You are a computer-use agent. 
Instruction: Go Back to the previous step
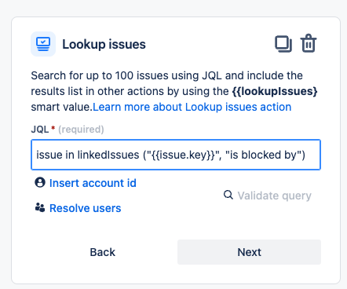click(x=103, y=252)
